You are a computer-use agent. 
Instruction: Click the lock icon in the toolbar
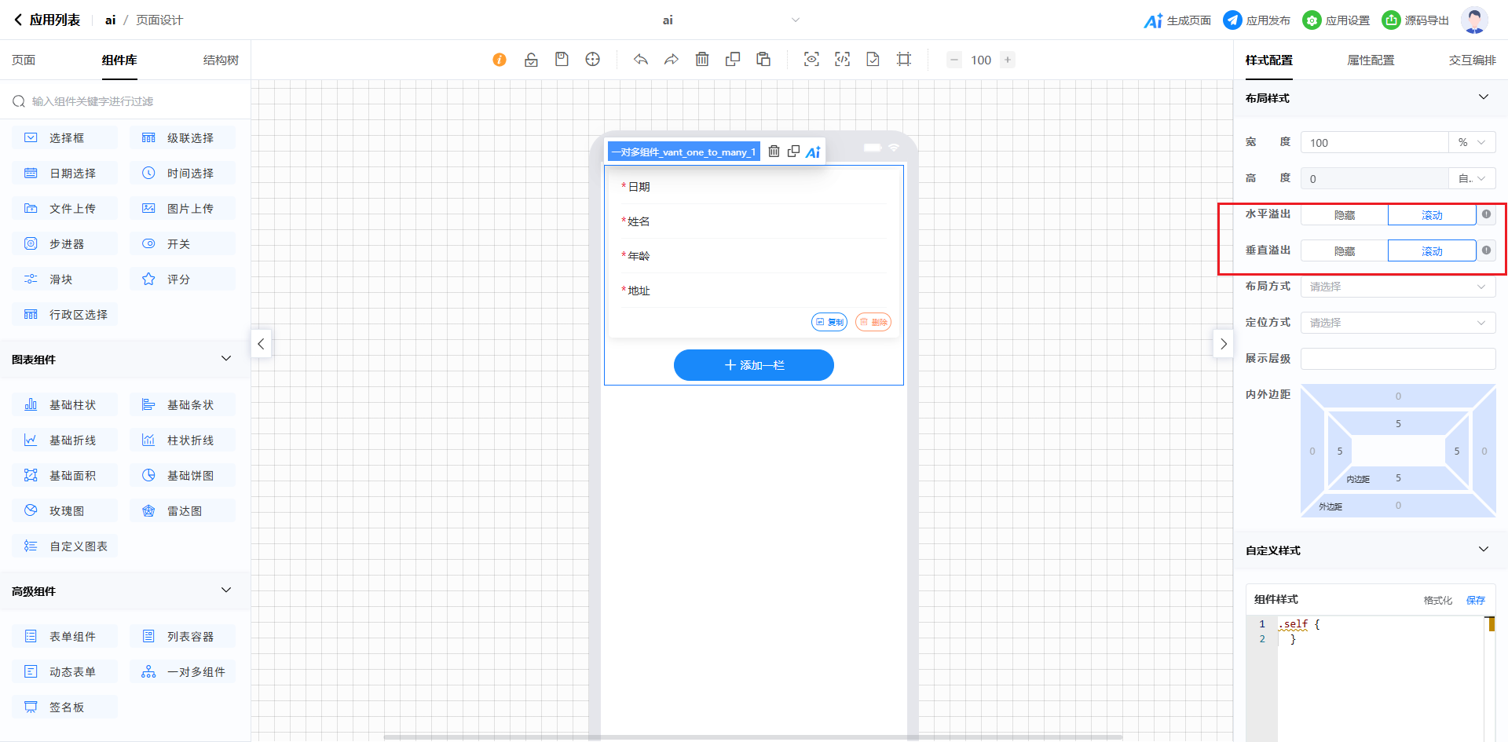tap(531, 60)
